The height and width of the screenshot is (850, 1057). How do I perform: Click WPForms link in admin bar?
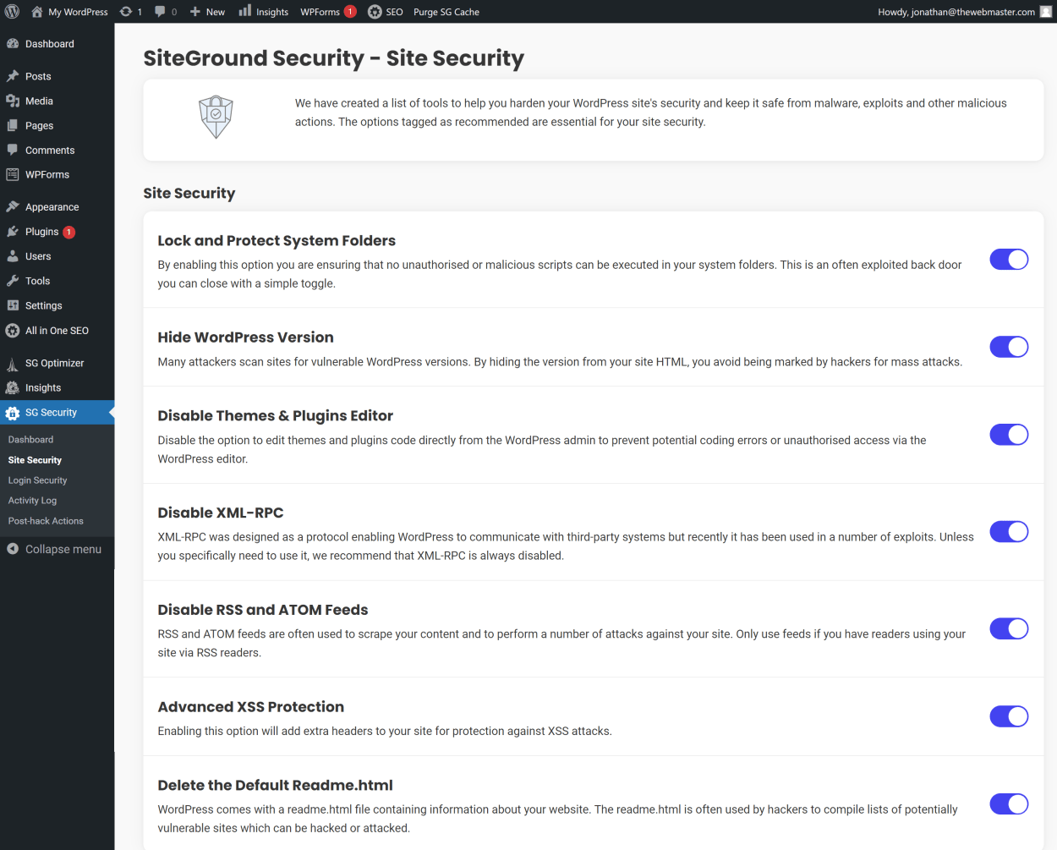point(320,12)
